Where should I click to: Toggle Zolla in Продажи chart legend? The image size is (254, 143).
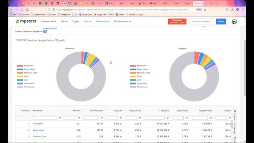click(x=23, y=76)
